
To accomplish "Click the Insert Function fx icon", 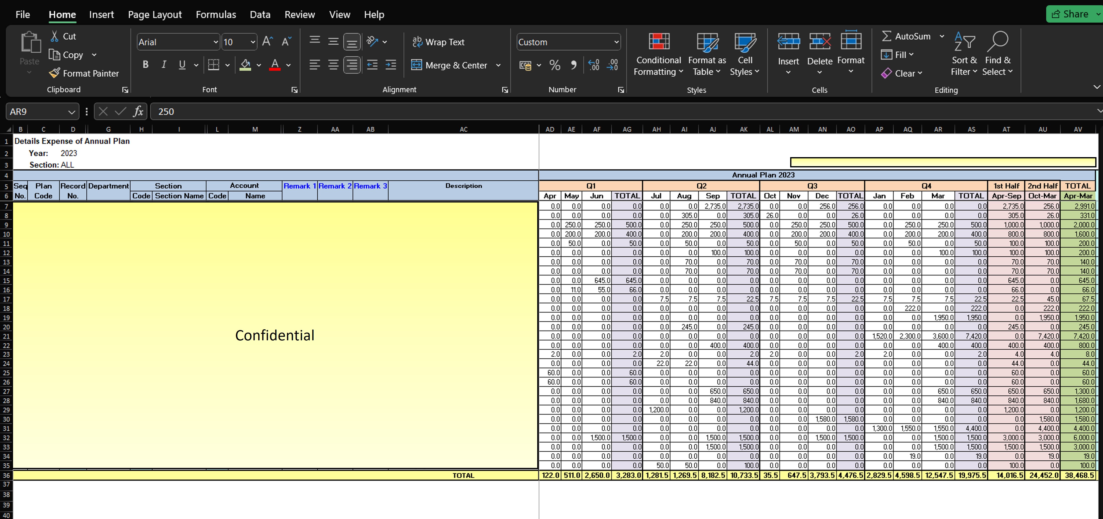I will coord(138,112).
